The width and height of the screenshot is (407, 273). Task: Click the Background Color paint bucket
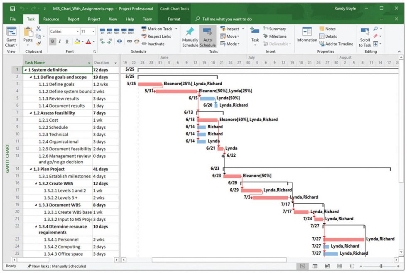pyautogui.click(x=77, y=41)
